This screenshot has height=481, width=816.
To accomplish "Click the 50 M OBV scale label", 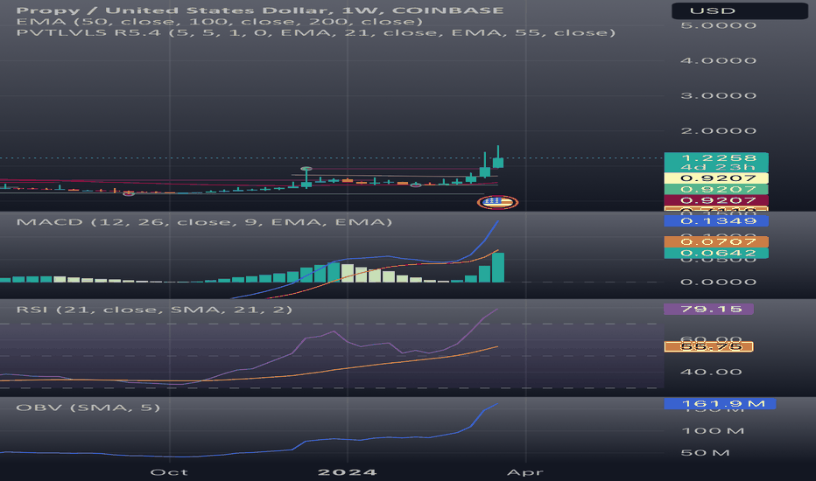I will point(705,453).
